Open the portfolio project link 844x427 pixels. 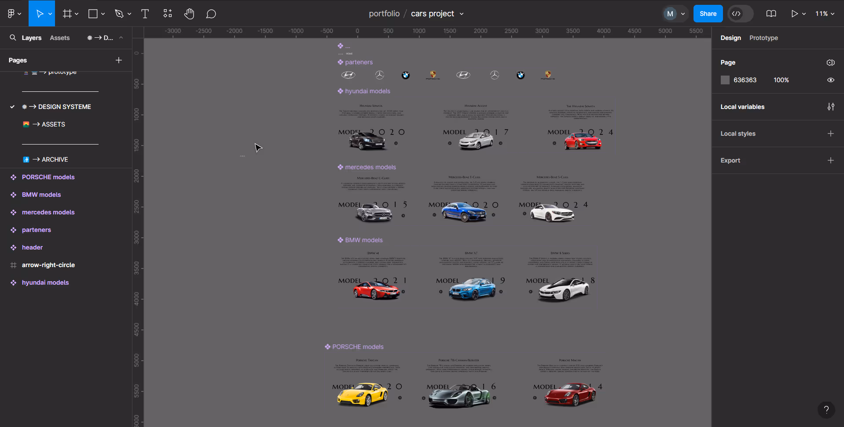384,14
